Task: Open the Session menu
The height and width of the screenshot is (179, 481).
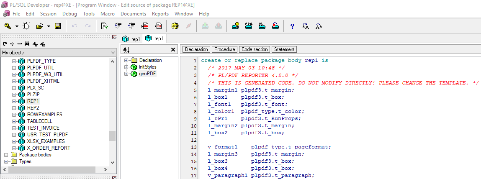Action: point(48,14)
